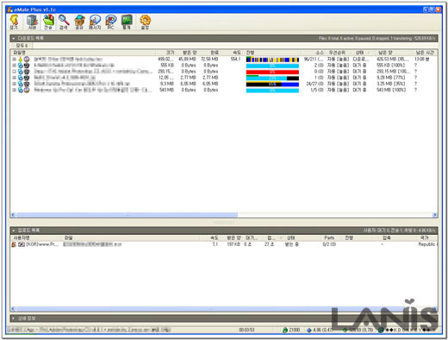Image resolution: width=448 pixels, height=340 pixels.
Task: Click the eMule Plus title bar app icon
Action: tap(9, 9)
